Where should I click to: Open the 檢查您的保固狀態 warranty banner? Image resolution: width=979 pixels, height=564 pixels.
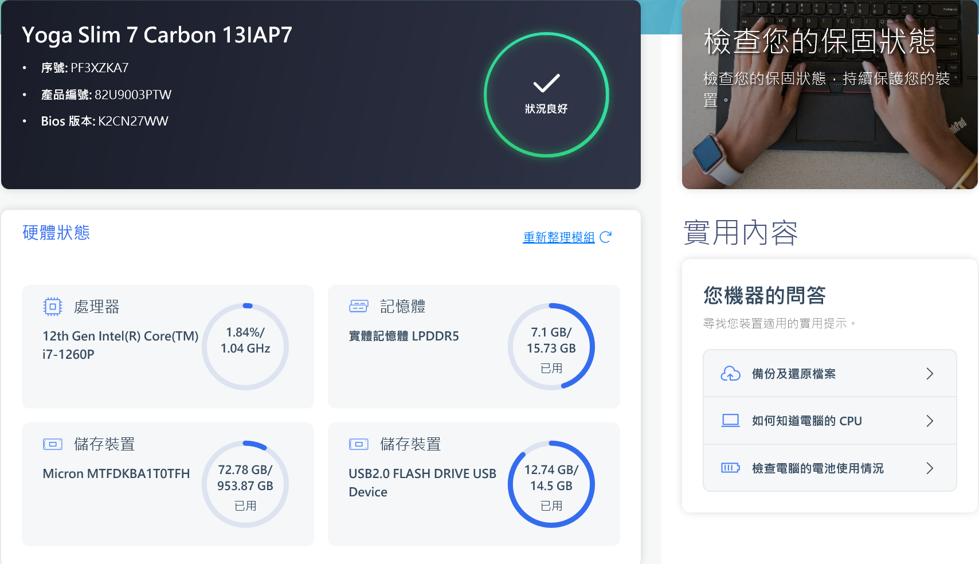click(x=829, y=95)
